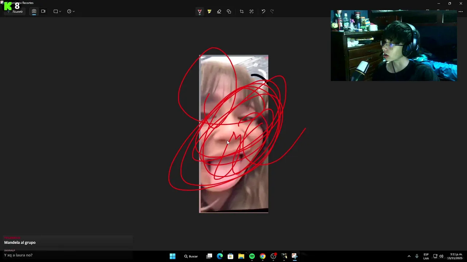Open the shapes tool
Viewport: 467px width, 262px height.
229,11
